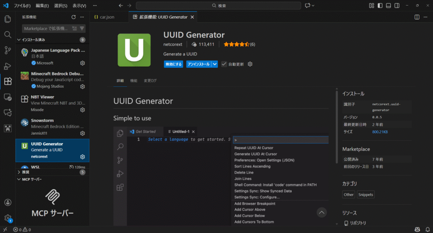
Task: Refresh the extensions list
Action: coord(74,17)
